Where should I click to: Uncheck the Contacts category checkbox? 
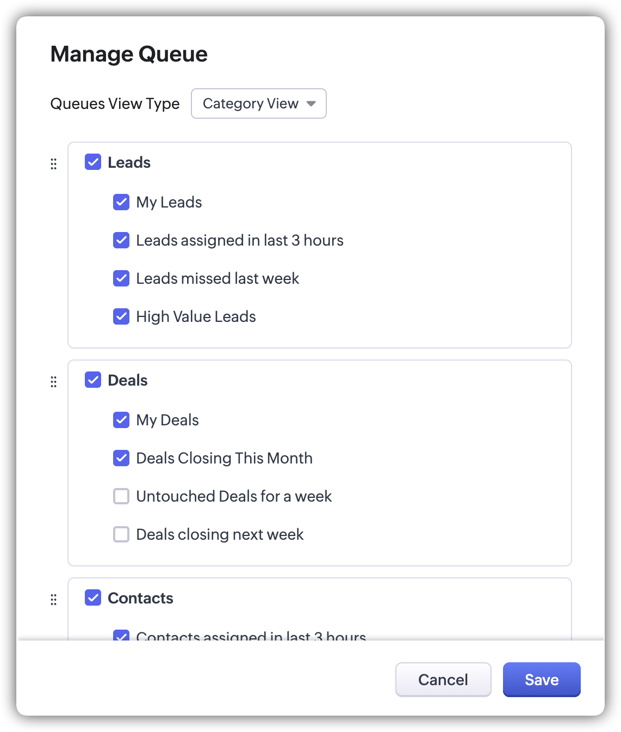tap(93, 597)
